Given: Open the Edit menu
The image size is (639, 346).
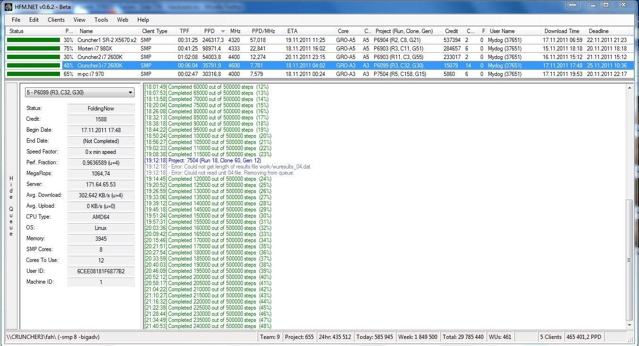Looking at the screenshot, I should (34, 20).
